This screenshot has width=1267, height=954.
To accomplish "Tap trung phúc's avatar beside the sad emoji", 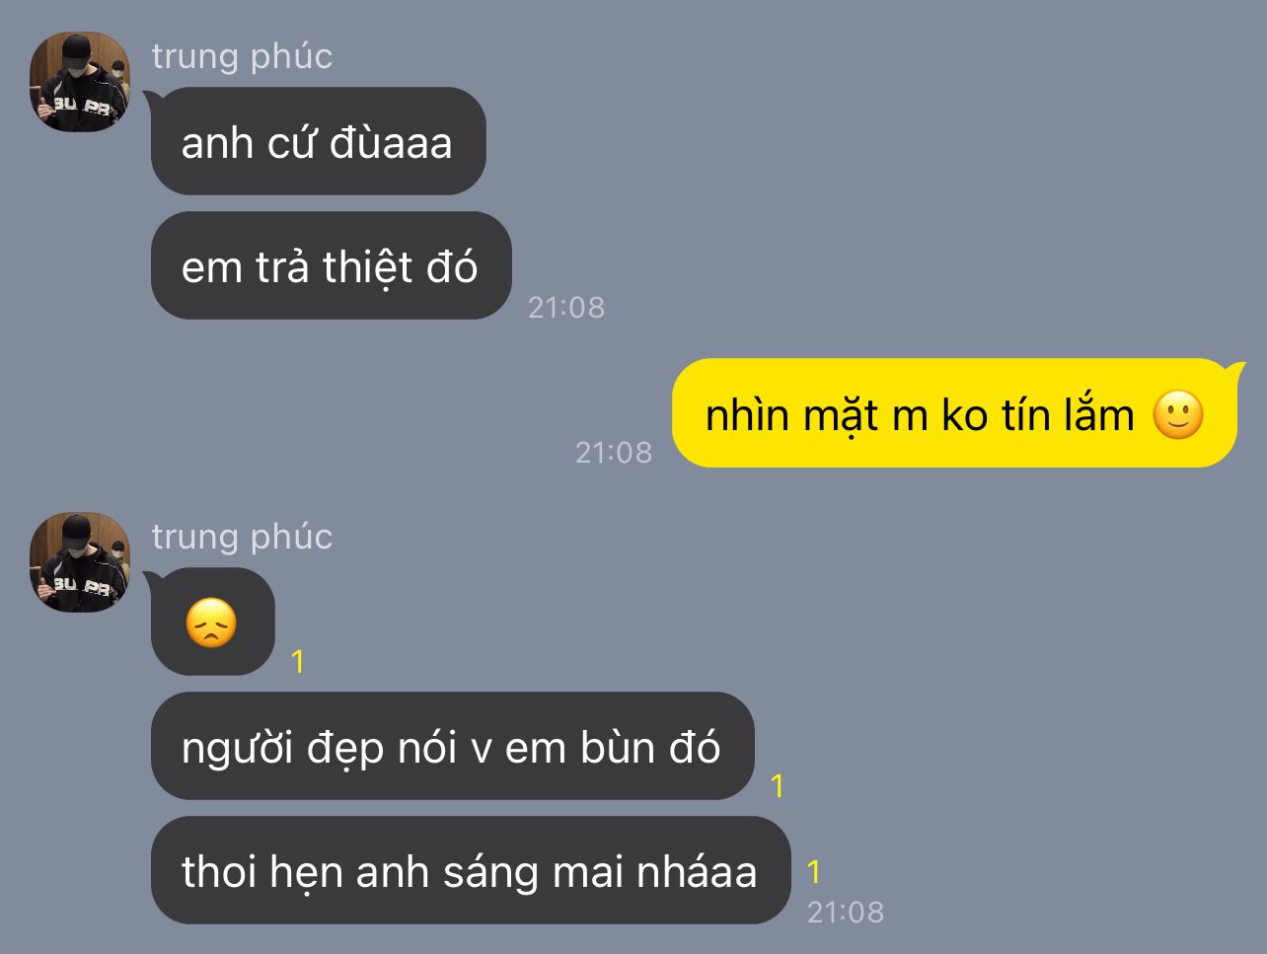I will (x=80, y=562).
